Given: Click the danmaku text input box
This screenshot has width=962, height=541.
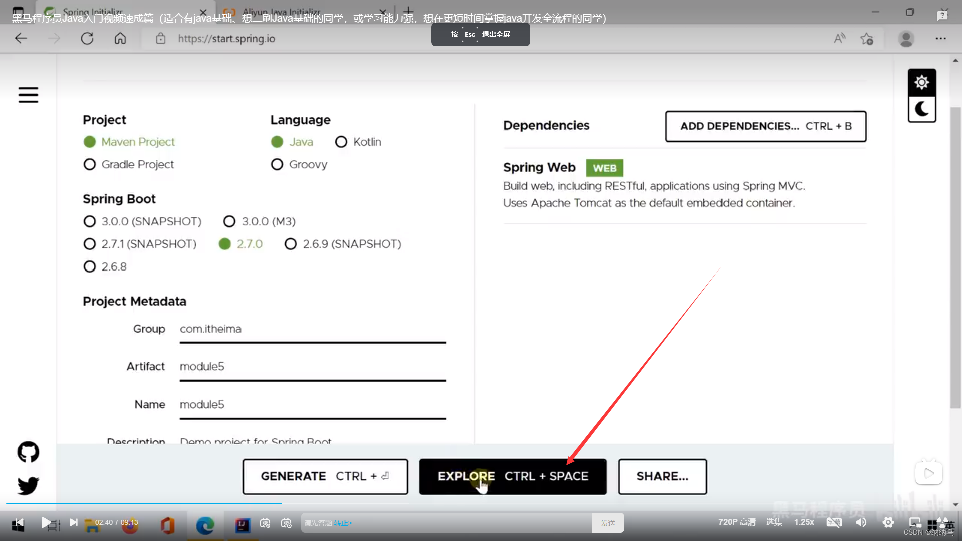Looking at the screenshot, I should point(446,523).
